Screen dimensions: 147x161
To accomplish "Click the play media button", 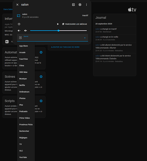I will point(58,24).
